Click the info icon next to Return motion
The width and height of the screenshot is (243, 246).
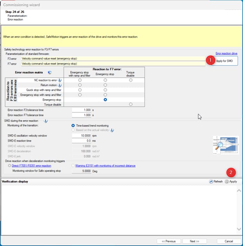pos(60,85)
